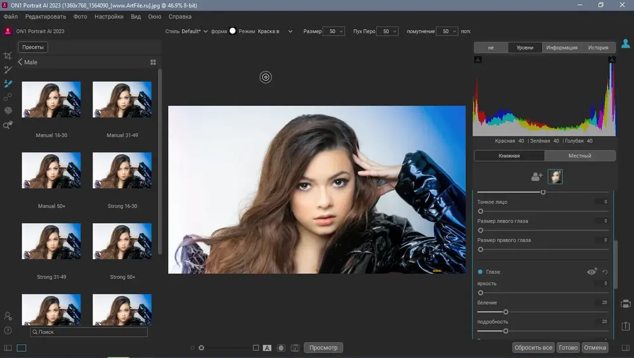Switch to the История tab
Screen dimensions: 634x358
(x=598, y=48)
